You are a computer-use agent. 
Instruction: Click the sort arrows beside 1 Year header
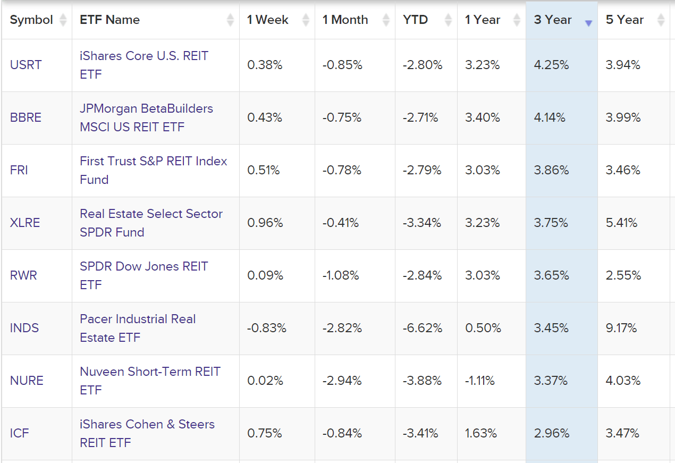[x=516, y=20]
